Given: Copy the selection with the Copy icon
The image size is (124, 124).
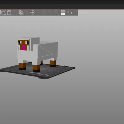Looking at the screenshot, I should (x=21, y=13).
